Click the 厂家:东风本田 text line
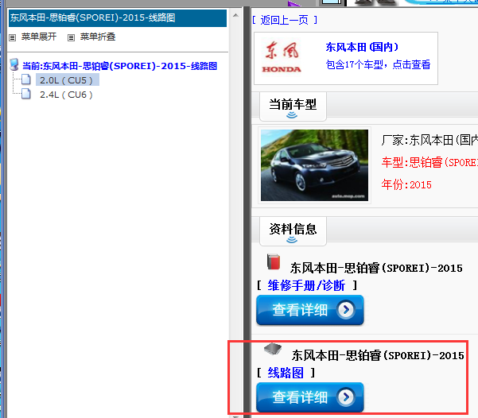The image size is (478, 418). click(x=429, y=140)
